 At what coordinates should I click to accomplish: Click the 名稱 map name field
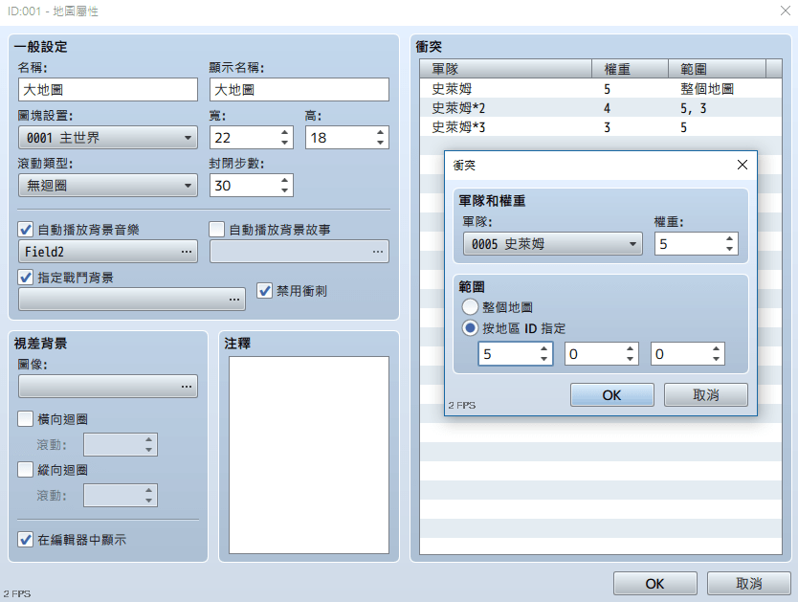click(x=107, y=90)
